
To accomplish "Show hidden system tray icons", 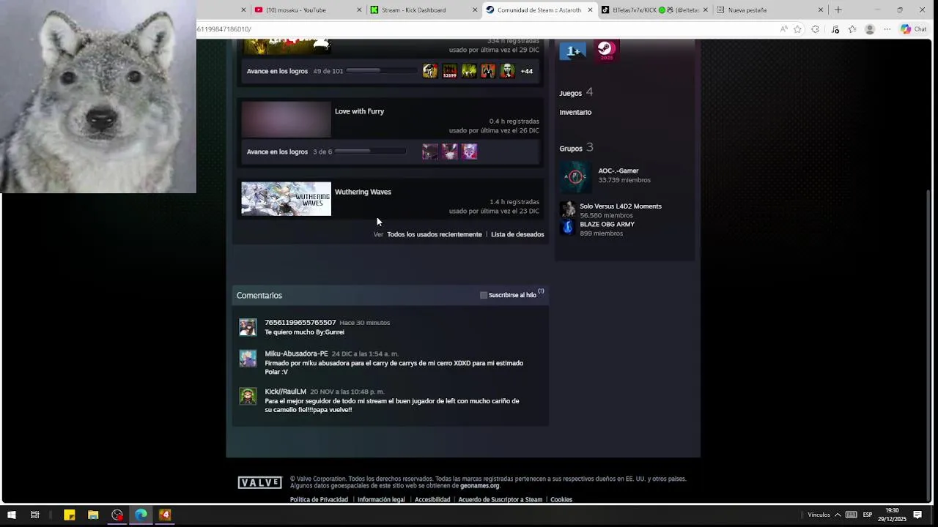I will pyautogui.click(x=838, y=515).
